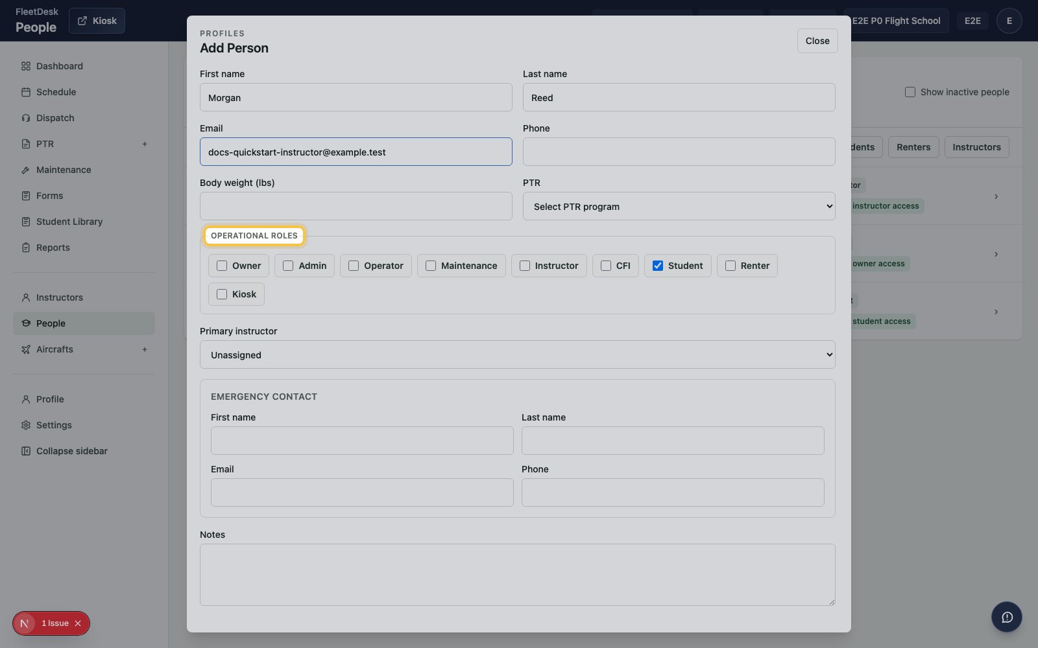
Task: Expand the instructor access row chevron
Action: [x=996, y=196]
